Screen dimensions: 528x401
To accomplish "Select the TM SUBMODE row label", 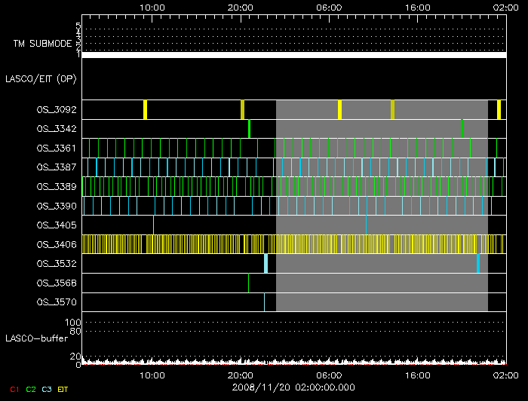I will [x=44, y=43].
